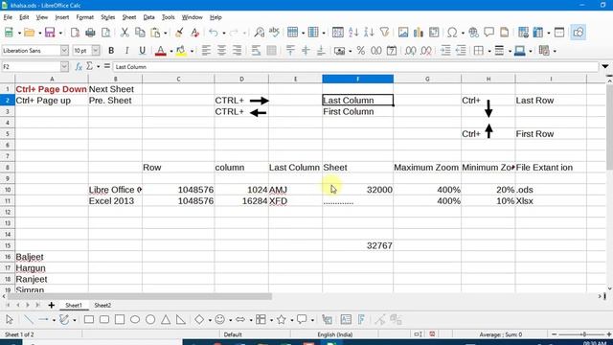
Task: Expand the formula bar
Action: pyautogui.click(x=605, y=66)
